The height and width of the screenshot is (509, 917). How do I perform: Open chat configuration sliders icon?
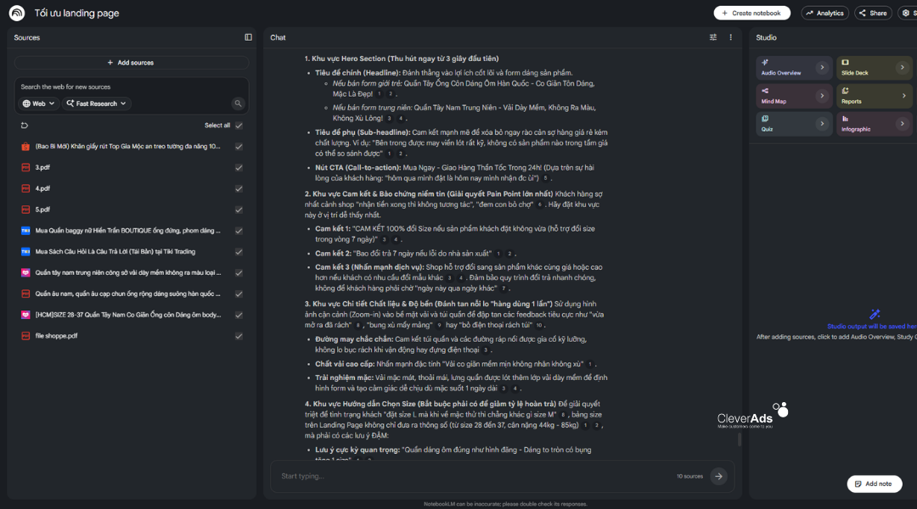pyautogui.click(x=713, y=37)
